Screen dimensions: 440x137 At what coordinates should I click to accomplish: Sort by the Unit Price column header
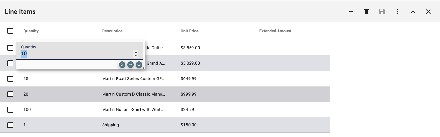coord(190,31)
